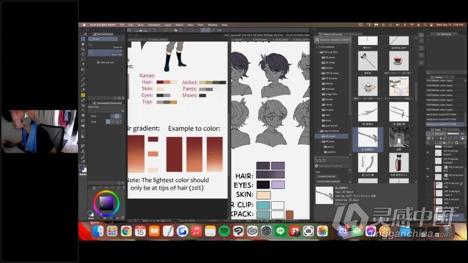Open Photos from the dock
This screenshot has width=468, height=263.
coord(322,231)
